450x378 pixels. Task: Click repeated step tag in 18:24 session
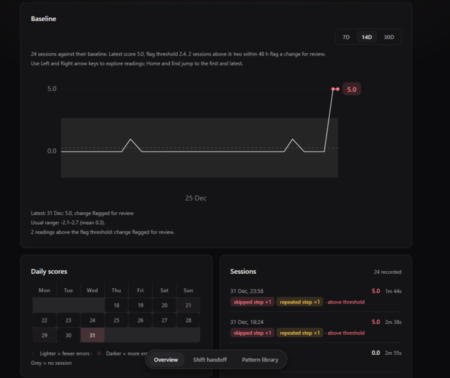coord(299,332)
